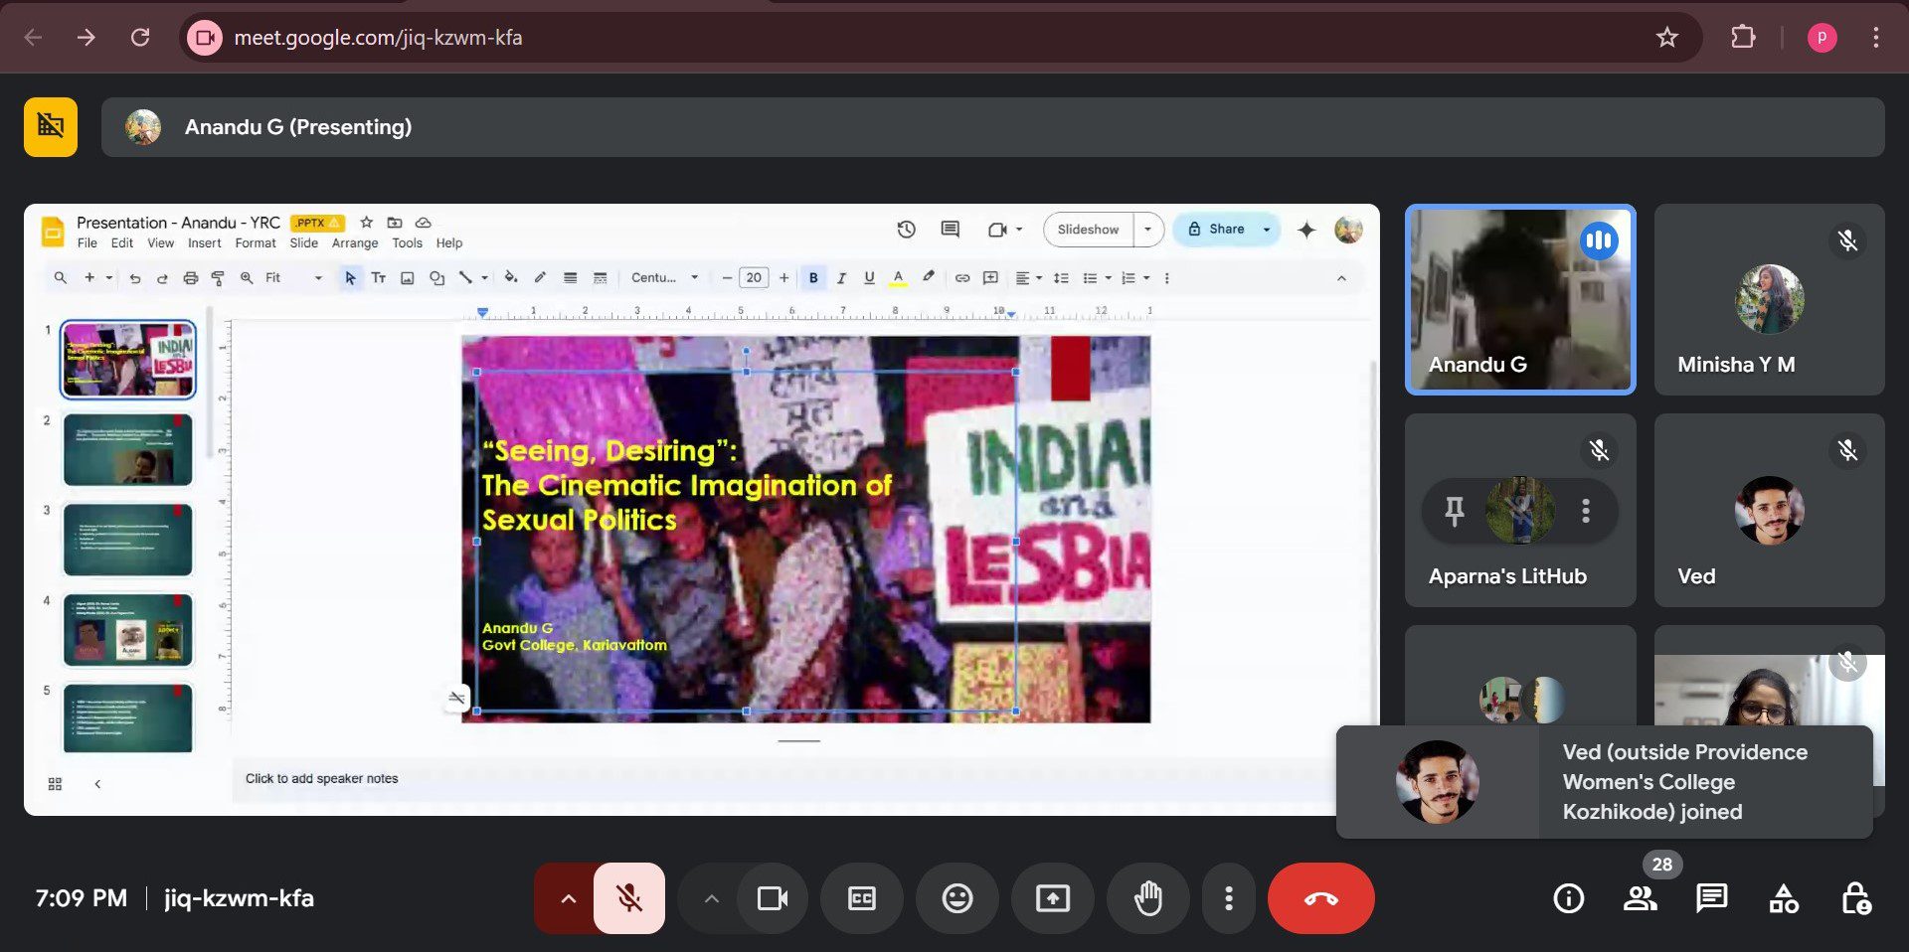1909x952 pixels.
Task: Toggle the camera on or off
Action: 772,898
